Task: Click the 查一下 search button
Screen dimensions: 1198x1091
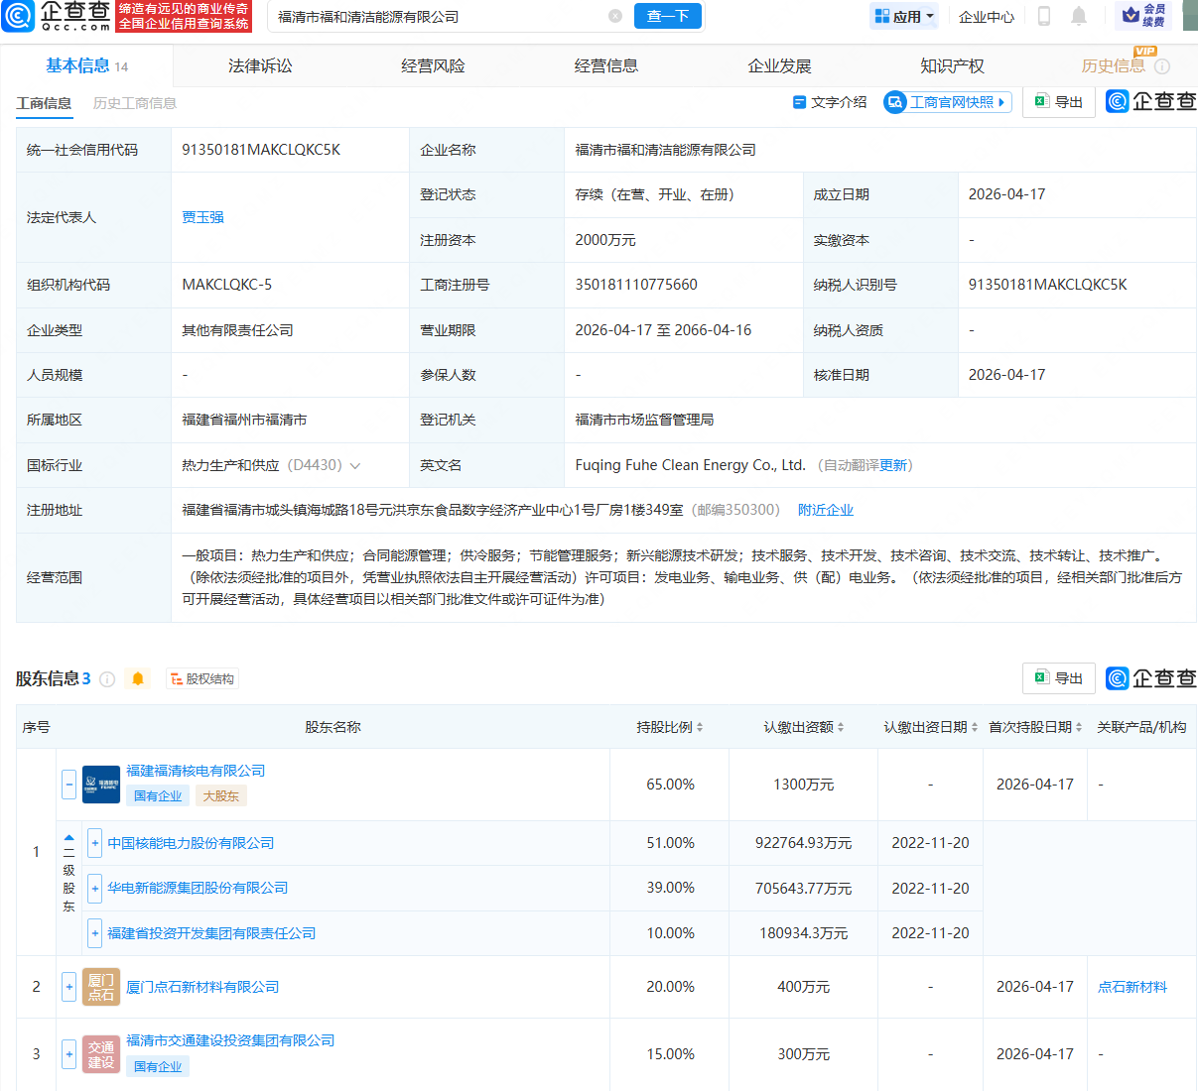Action: tap(667, 16)
